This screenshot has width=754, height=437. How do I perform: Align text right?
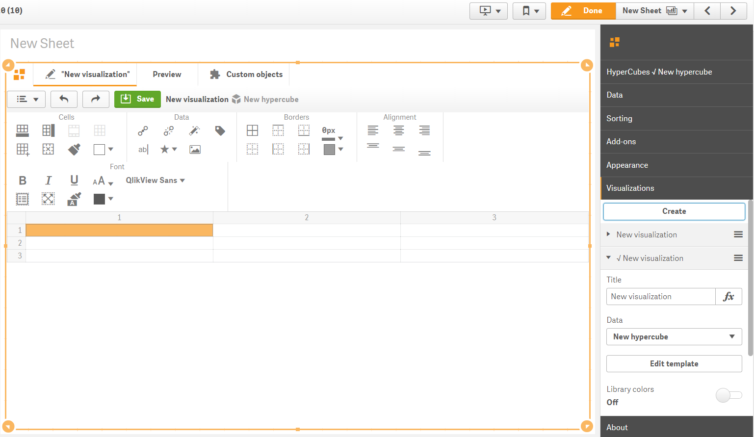coord(424,130)
